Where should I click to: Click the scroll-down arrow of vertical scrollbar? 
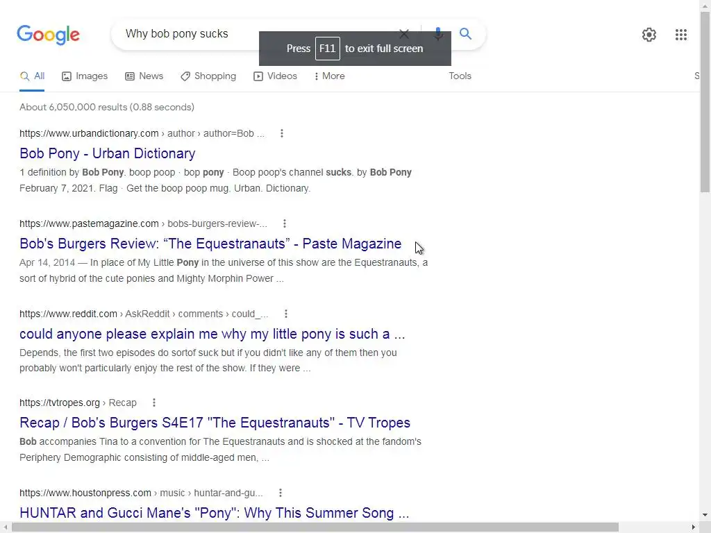tap(705, 515)
